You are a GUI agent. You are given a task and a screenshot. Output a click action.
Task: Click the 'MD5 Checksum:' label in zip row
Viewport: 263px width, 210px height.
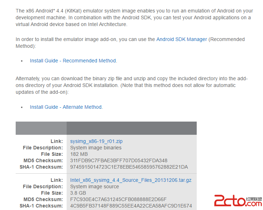(x=43, y=160)
